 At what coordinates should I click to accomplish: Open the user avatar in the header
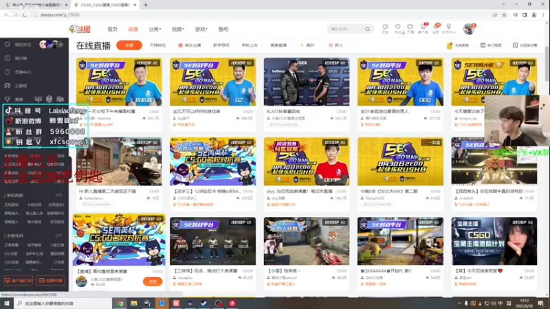click(469, 29)
